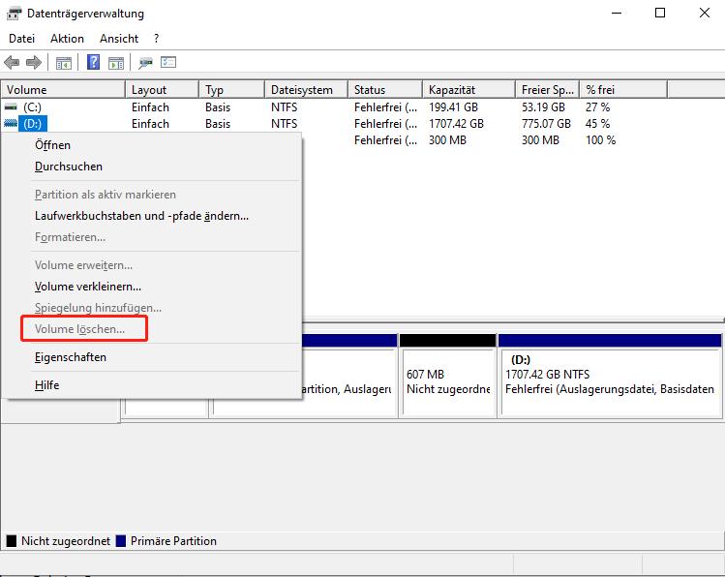Select the (C:) drive icon in the volume list
725x577 pixels.
[12, 107]
